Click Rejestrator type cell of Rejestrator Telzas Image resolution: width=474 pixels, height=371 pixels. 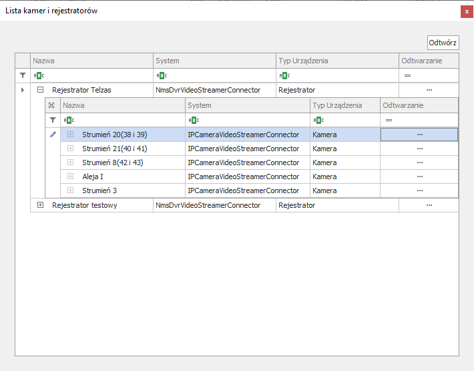[337, 90]
